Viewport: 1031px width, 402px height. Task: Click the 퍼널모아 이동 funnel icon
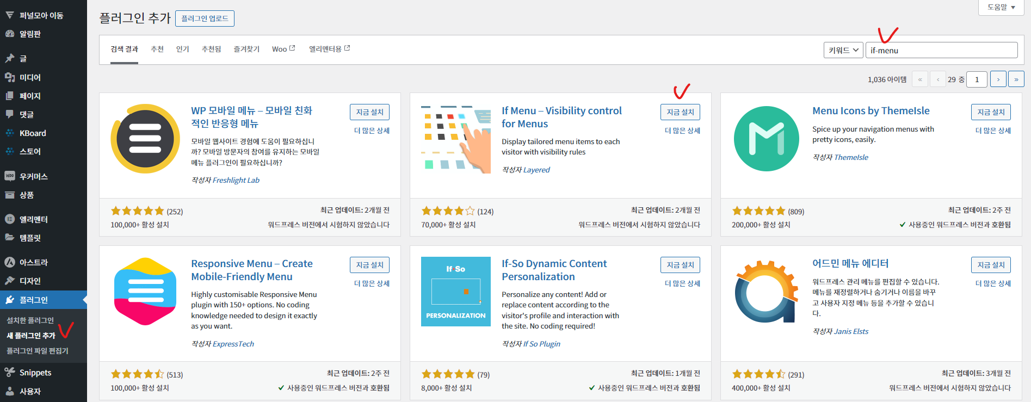10,15
